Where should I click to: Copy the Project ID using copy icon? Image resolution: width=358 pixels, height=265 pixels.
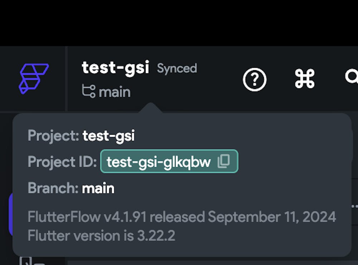(x=224, y=162)
